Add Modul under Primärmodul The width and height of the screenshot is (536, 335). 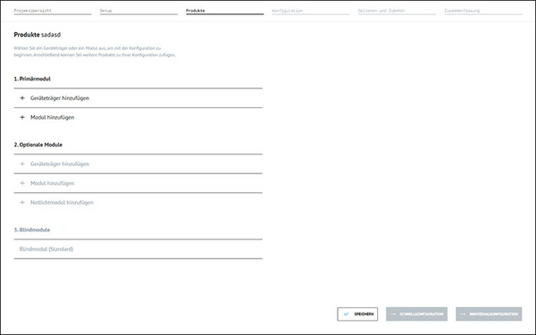pyautogui.click(x=138, y=117)
